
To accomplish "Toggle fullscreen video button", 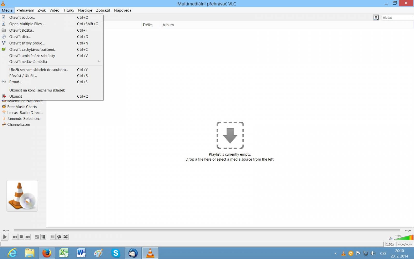I will (37, 237).
